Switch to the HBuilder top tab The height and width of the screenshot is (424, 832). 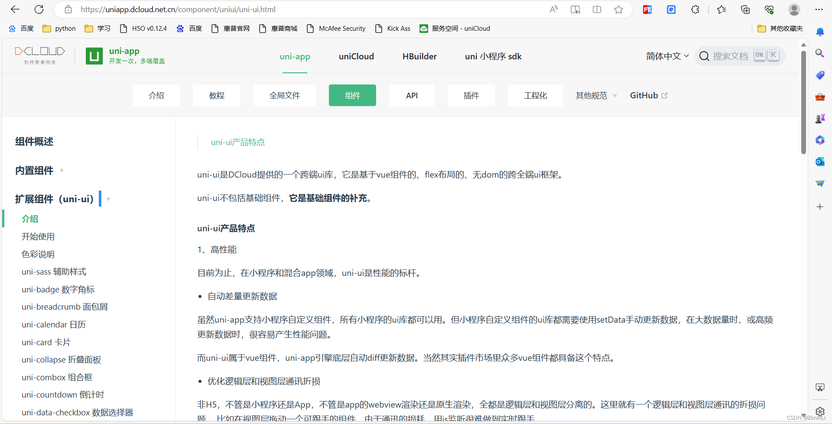coord(419,56)
